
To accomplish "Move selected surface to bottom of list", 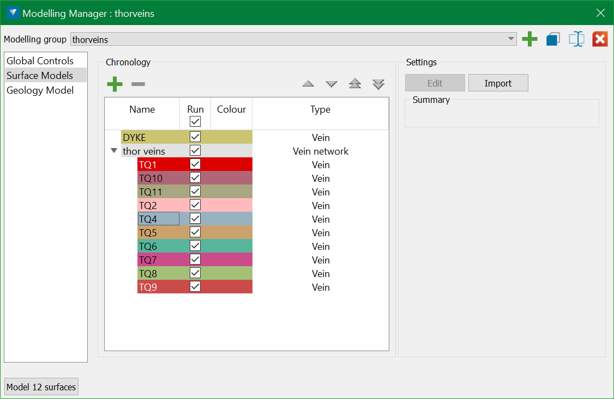I will [x=378, y=84].
